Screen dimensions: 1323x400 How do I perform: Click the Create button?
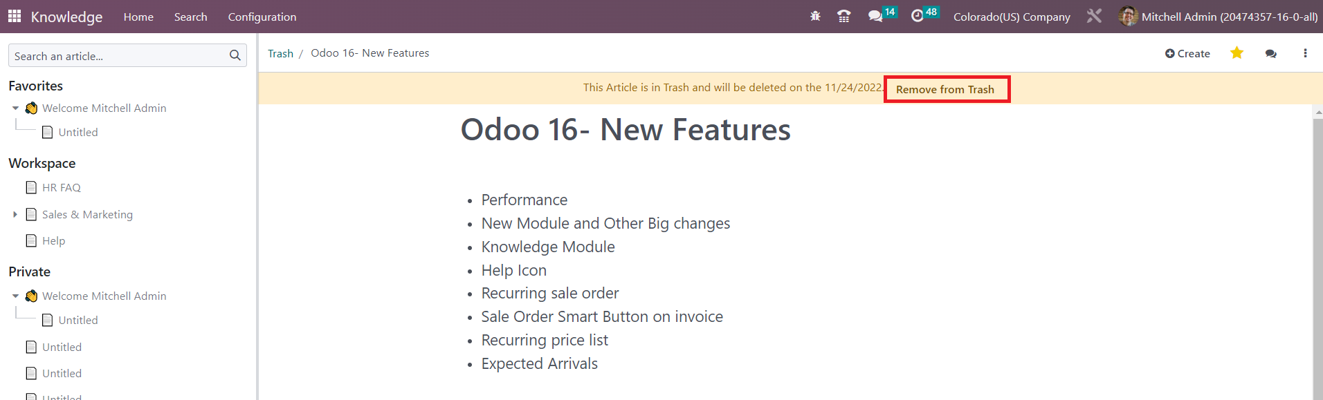point(1187,53)
